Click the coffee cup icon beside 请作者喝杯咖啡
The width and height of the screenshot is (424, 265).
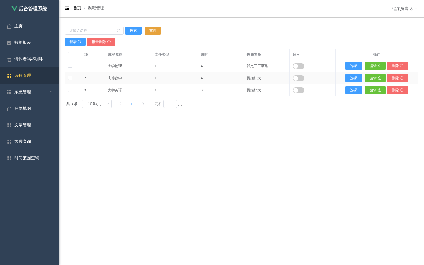[x=9, y=59]
